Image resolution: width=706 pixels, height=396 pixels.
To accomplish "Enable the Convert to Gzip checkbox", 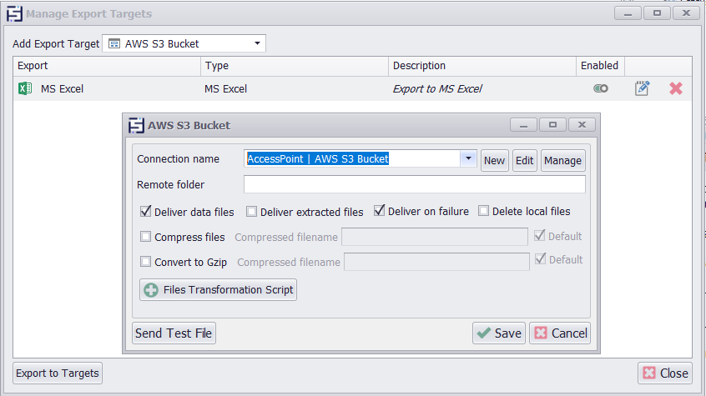I will (x=145, y=262).
